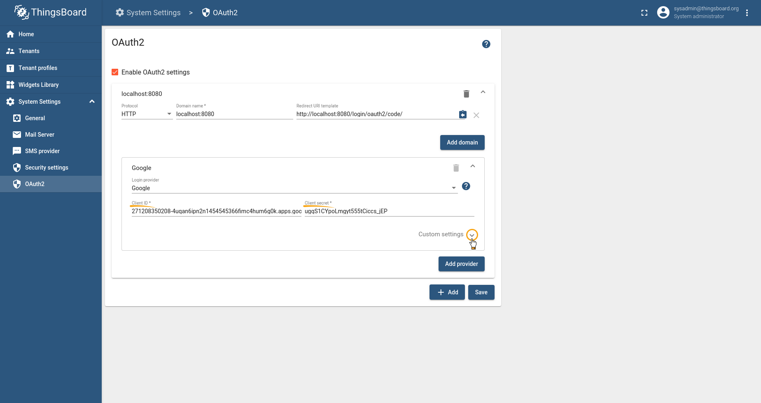
Task: Click the Security settings shield icon
Action: click(17, 168)
